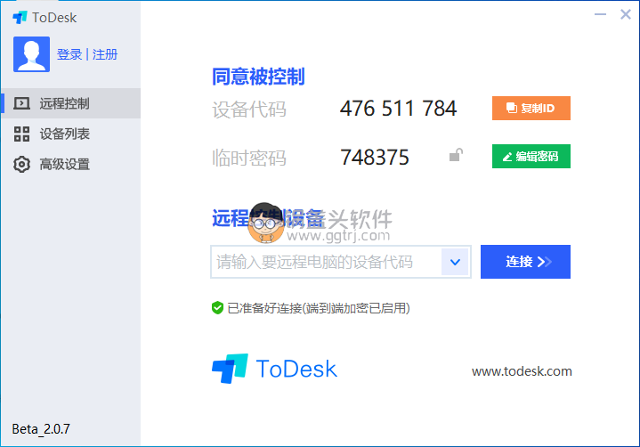Click the Beta_2.0.7 version label
Viewport: 640px width, 447px height.
click(x=41, y=429)
